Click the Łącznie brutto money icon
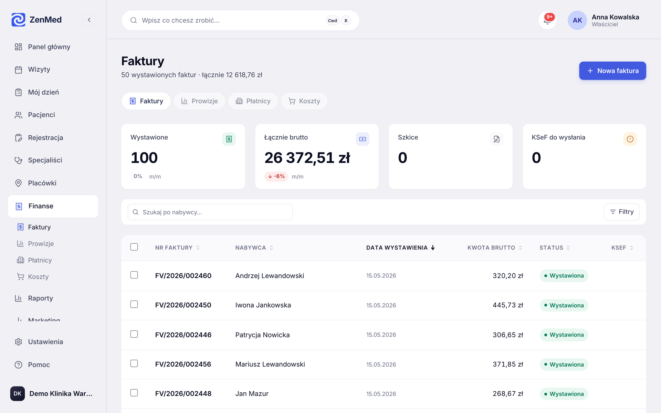Viewport: 661px width, 413px height. click(363, 139)
